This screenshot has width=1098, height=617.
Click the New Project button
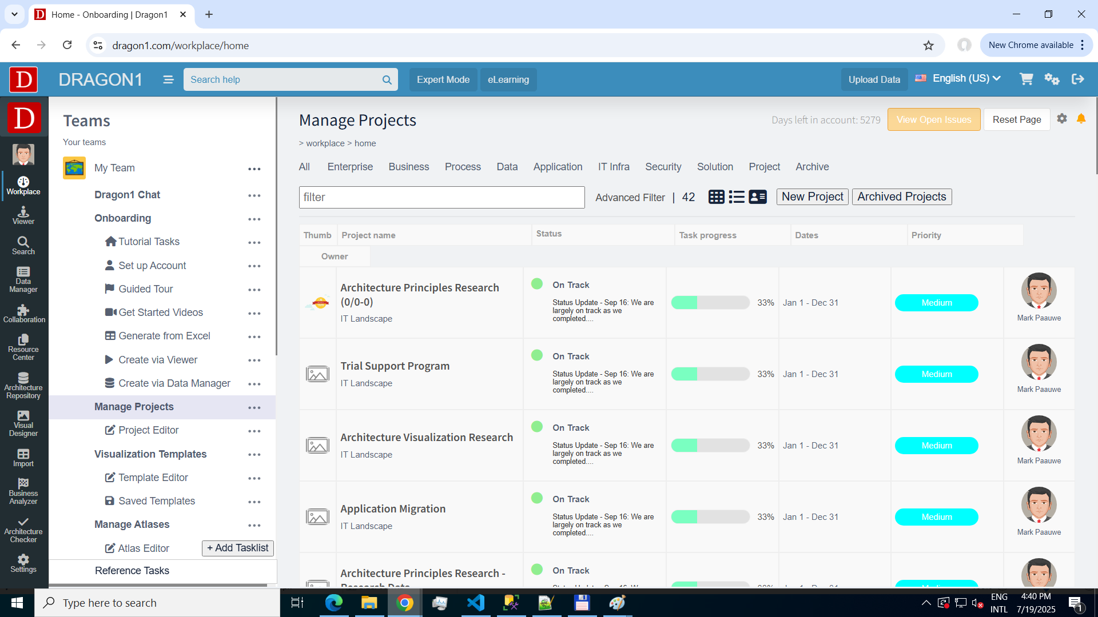click(812, 197)
